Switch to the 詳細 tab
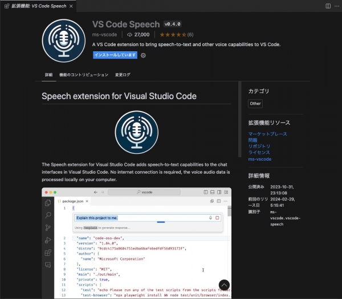The image size is (342, 299). tap(48, 75)
